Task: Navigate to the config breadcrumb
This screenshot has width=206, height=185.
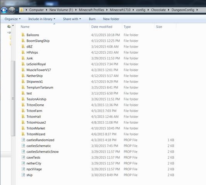Action: click(x=141, y=10)
